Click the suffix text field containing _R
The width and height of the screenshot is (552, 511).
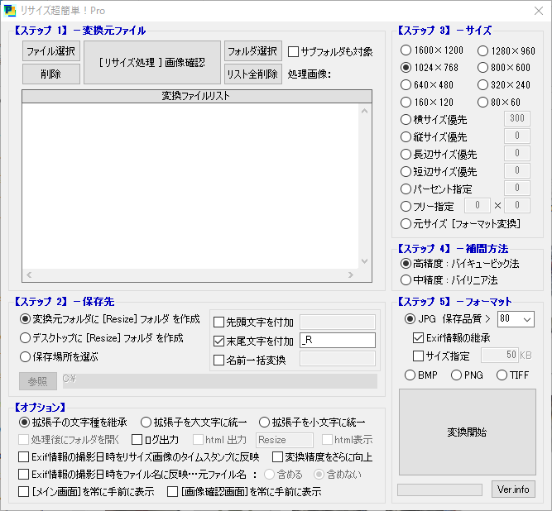click(338, 340)
